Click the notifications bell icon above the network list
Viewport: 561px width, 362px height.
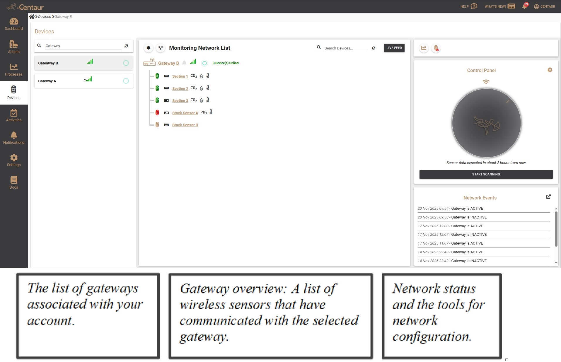click(148, 48)
